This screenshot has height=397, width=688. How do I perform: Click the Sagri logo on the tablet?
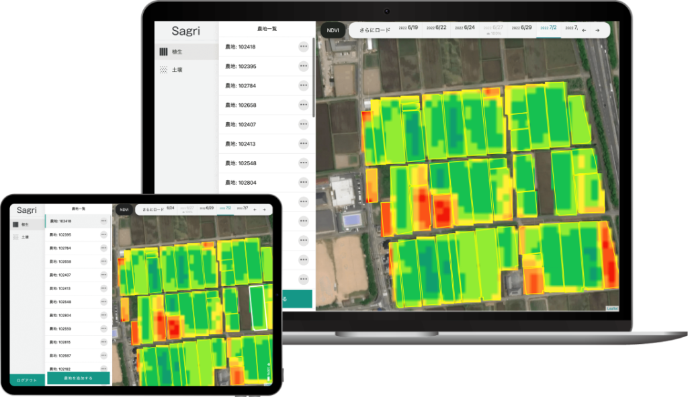click(x=26, y=210)
